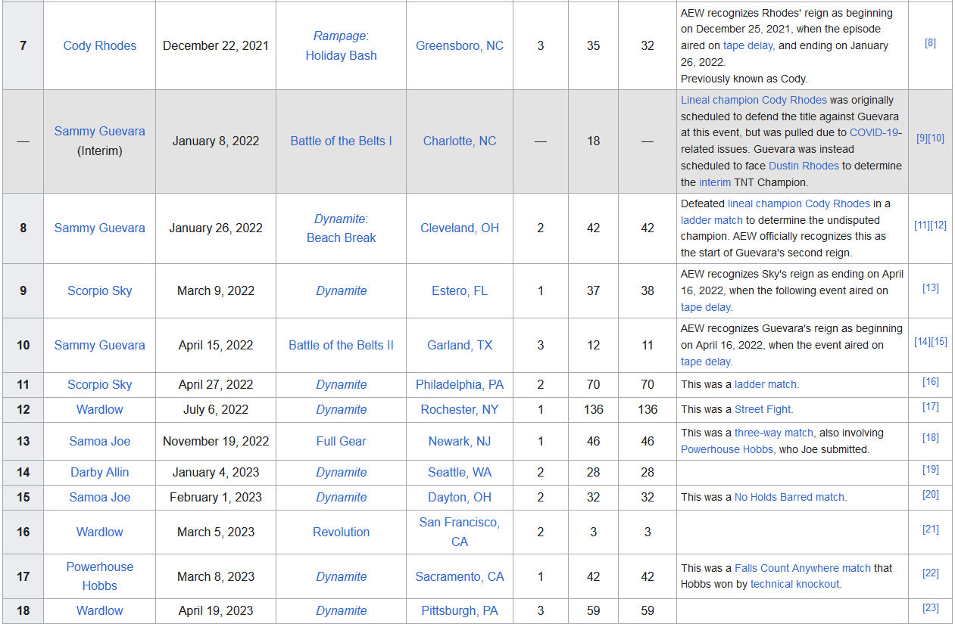Open the Beach Break event link
The image size is (955, 624).
click(x=341, y=237)
